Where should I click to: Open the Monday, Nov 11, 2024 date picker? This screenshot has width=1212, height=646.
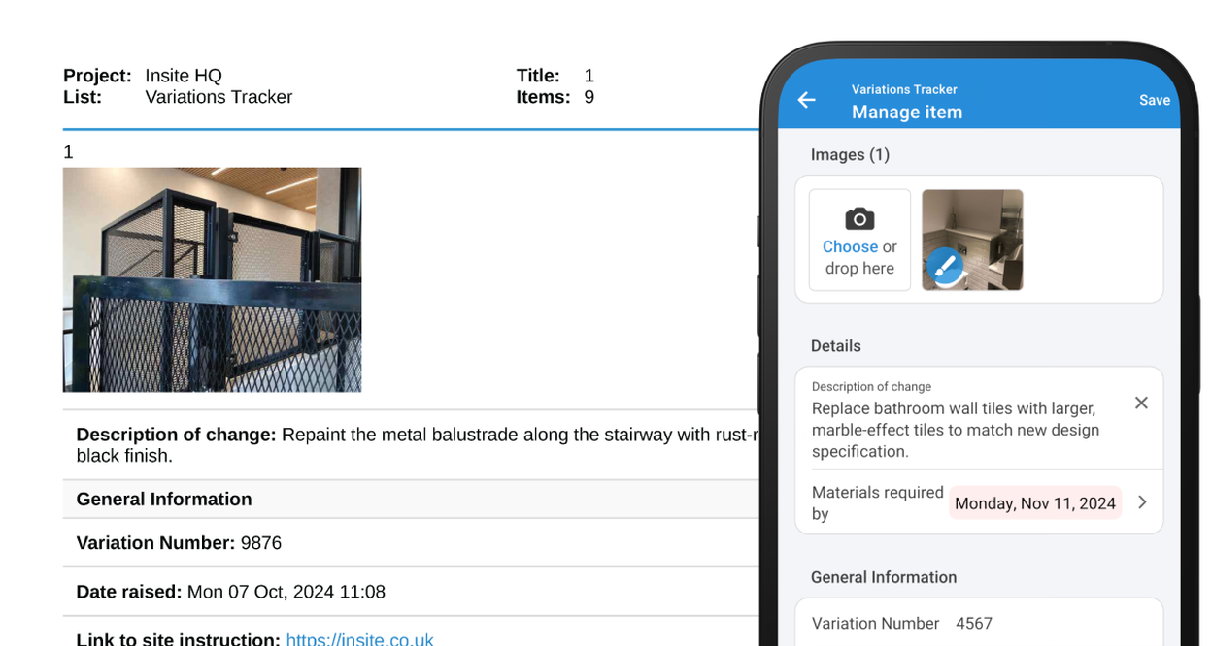coord(1034,502)
